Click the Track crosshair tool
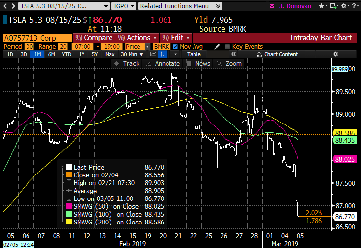Image resolution: width=361 pixels, height=248 pixels. [127, 63]
